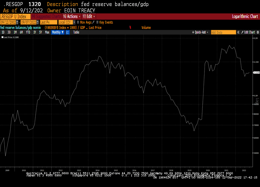This screenshot has height=187, width=260.
Task: Click the 2020 x-axis year label
Action: pyautogui.click(x=208, y=170)
